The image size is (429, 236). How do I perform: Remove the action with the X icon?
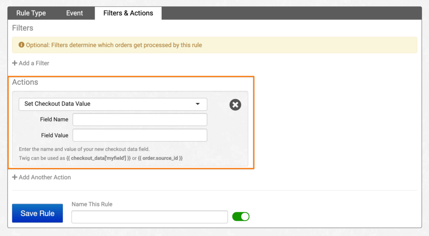pos(235,104)
